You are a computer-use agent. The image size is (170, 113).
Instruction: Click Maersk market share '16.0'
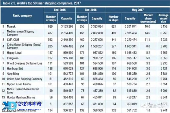click(x=147, y=26)
